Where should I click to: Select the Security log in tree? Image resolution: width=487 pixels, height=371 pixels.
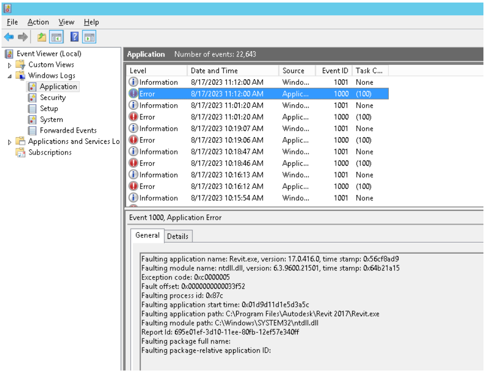(53, 98)
